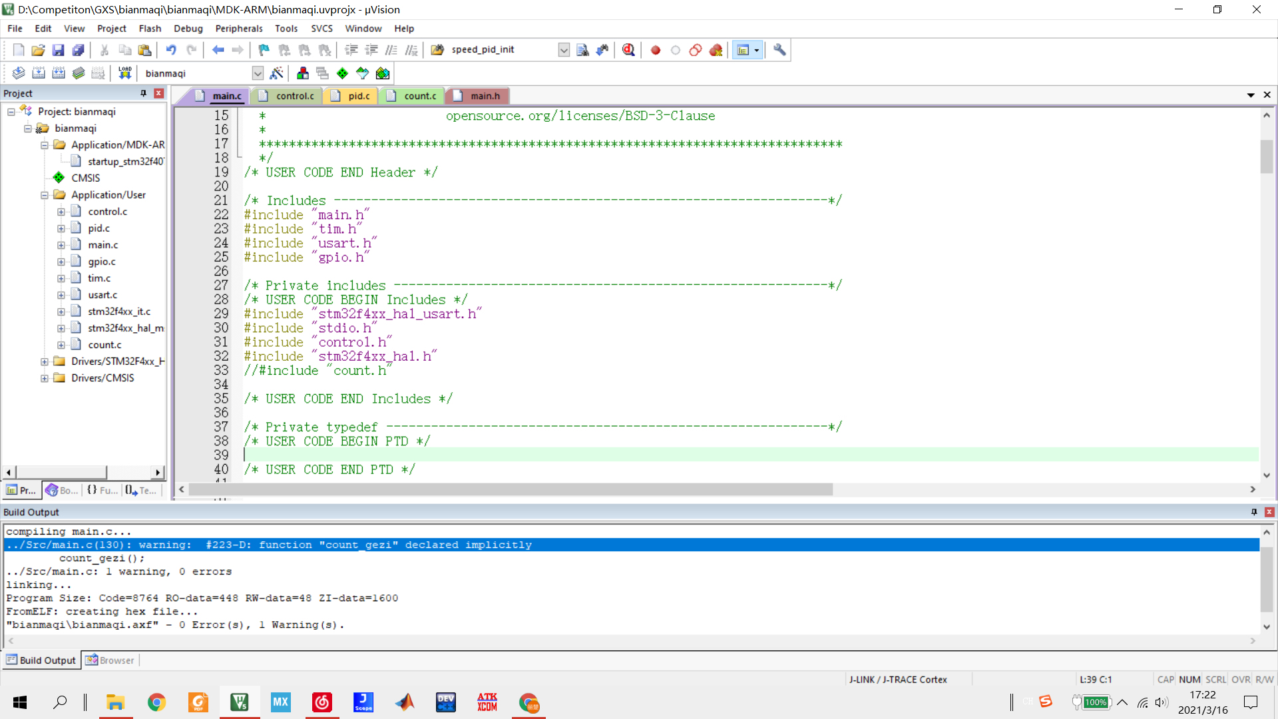Insert breakpoint red dot icon

pos(656,50)
